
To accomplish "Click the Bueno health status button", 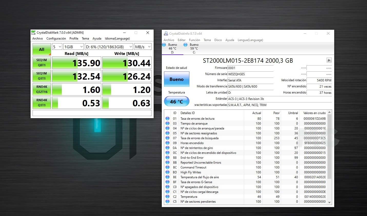I will pyautogui.click(x=176, y=79).
